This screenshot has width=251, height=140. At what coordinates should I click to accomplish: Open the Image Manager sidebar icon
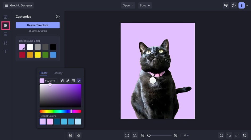(x=5, y=17)
